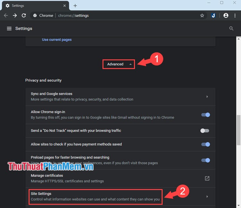Screen dimensions: 241x208
Task: Enable the Do Not Track request switch
Action: (205, 131)
